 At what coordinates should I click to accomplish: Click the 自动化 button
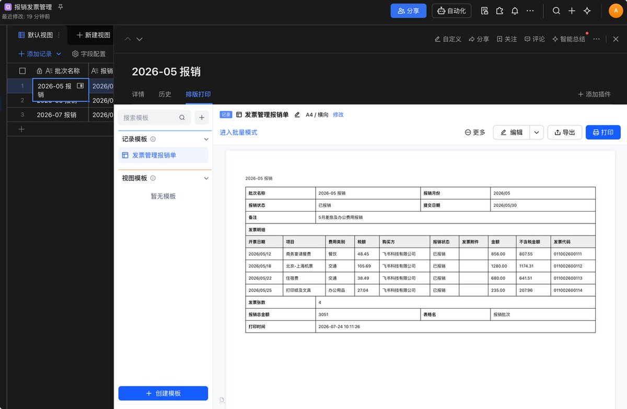(451, 10)
